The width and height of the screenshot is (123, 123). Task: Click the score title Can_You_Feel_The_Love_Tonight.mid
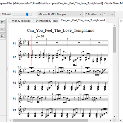pyautogui.click(x=61, y=30)
